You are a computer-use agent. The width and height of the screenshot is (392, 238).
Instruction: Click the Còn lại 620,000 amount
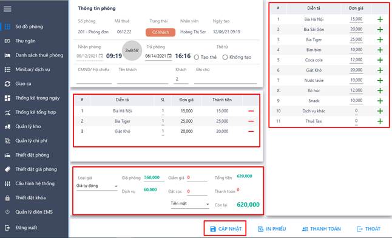tap(248, 205)
